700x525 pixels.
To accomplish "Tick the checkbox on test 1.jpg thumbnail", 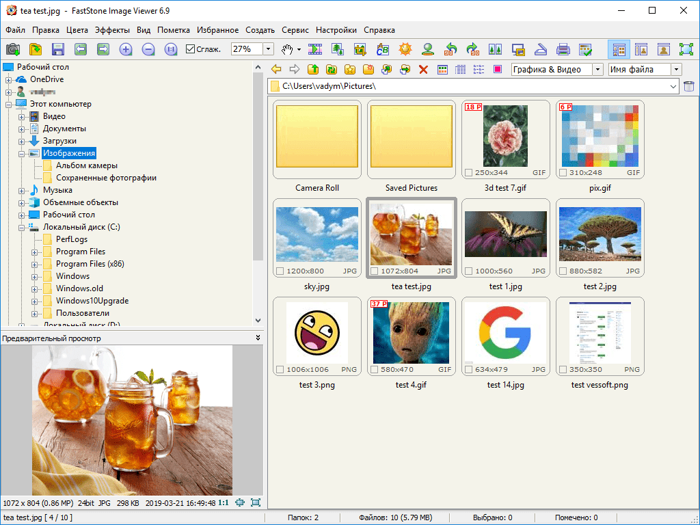I will pos(469,271).
